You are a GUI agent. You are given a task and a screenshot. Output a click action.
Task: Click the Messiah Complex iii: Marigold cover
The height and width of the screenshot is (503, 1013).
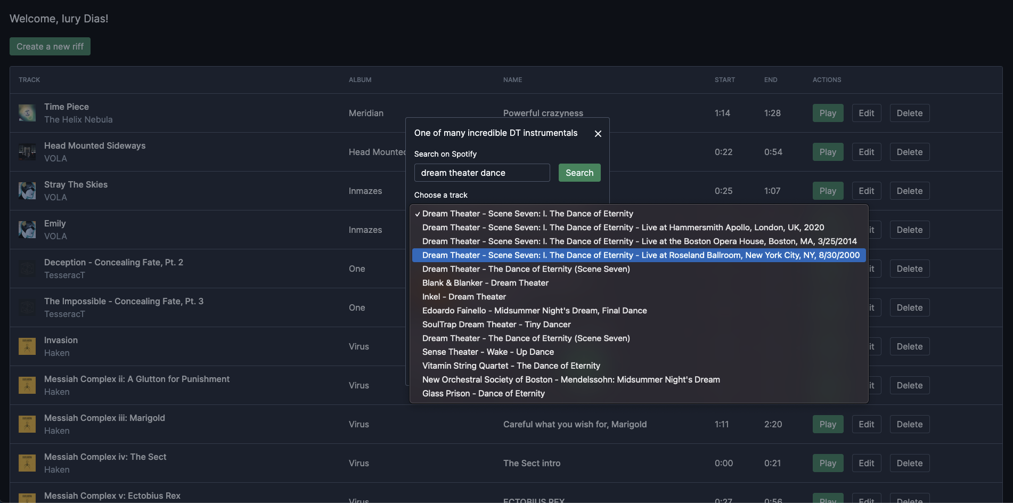point(27,424)
